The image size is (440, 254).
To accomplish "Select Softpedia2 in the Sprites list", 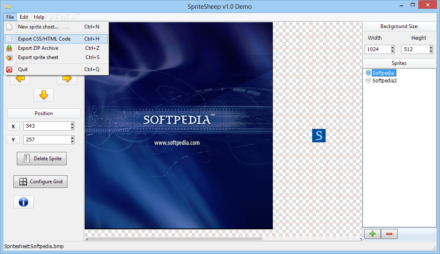I will [384, 81].
